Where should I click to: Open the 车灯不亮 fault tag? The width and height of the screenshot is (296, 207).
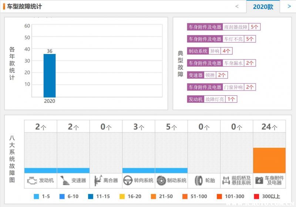(x=233, y=39)
